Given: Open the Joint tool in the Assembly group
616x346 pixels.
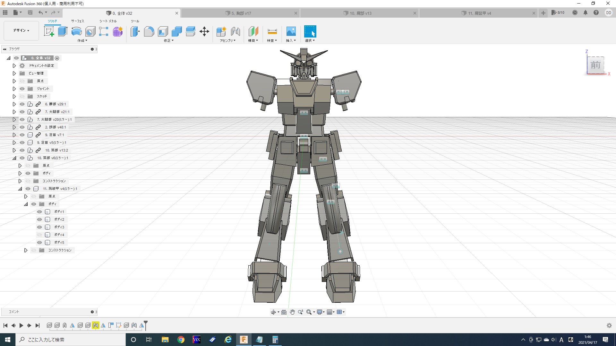Looking at the screenshot, I should point(235,31).
